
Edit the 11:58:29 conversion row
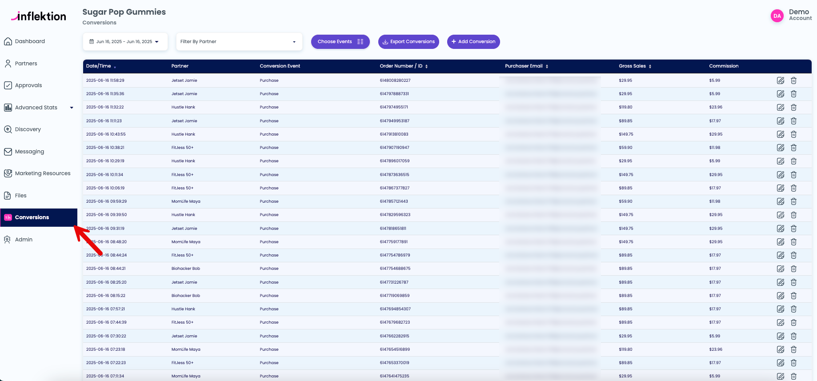click(781, 80)
